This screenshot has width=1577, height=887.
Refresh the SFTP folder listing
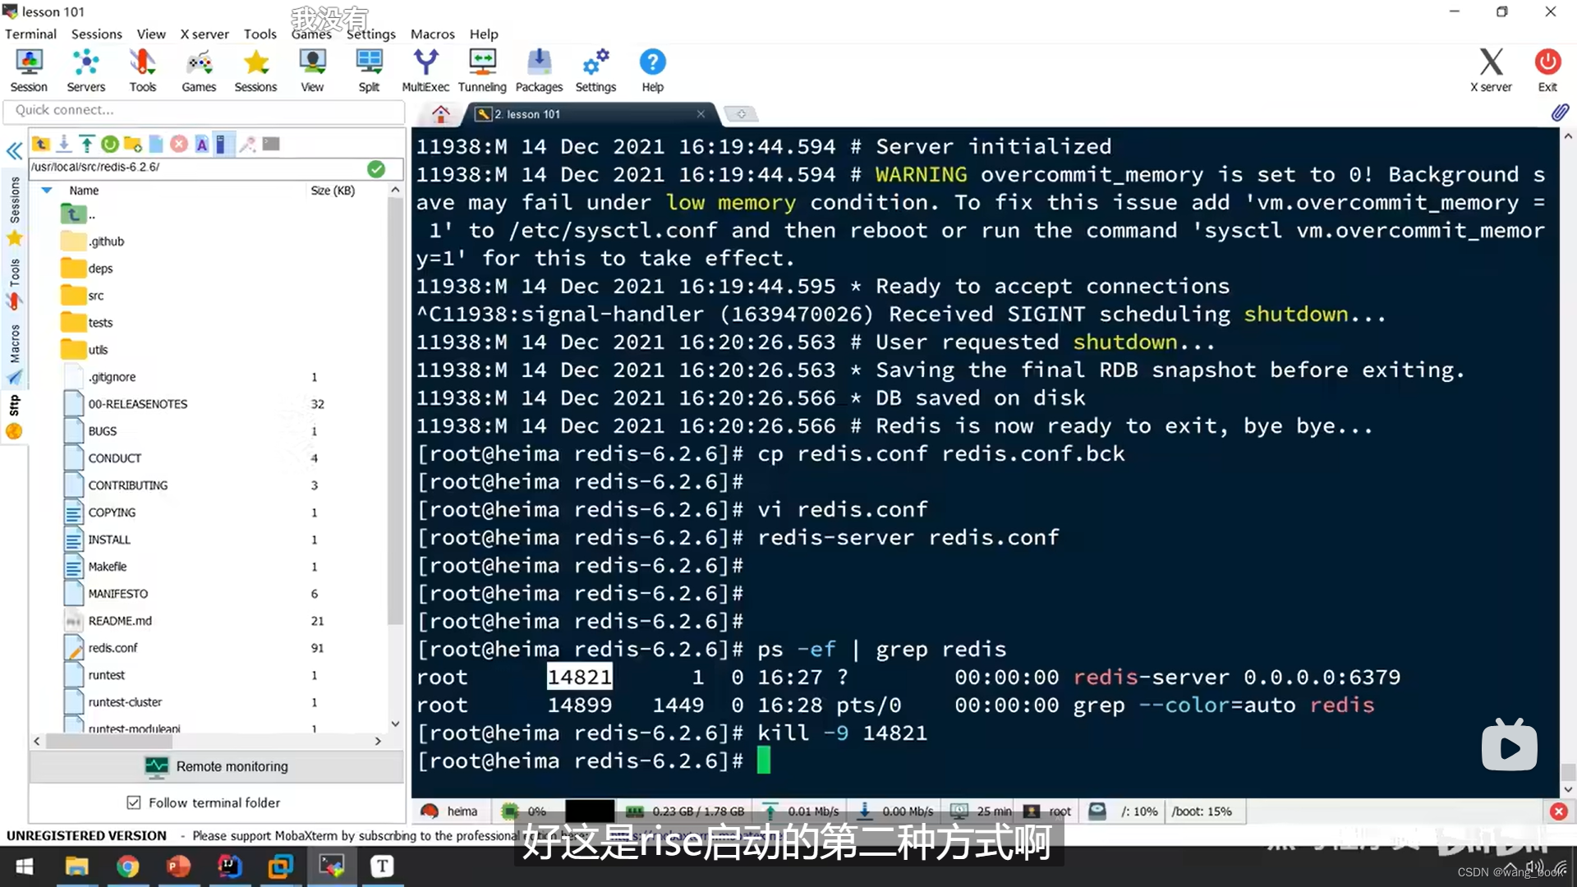pyautogui.click(x=109, y=145)
